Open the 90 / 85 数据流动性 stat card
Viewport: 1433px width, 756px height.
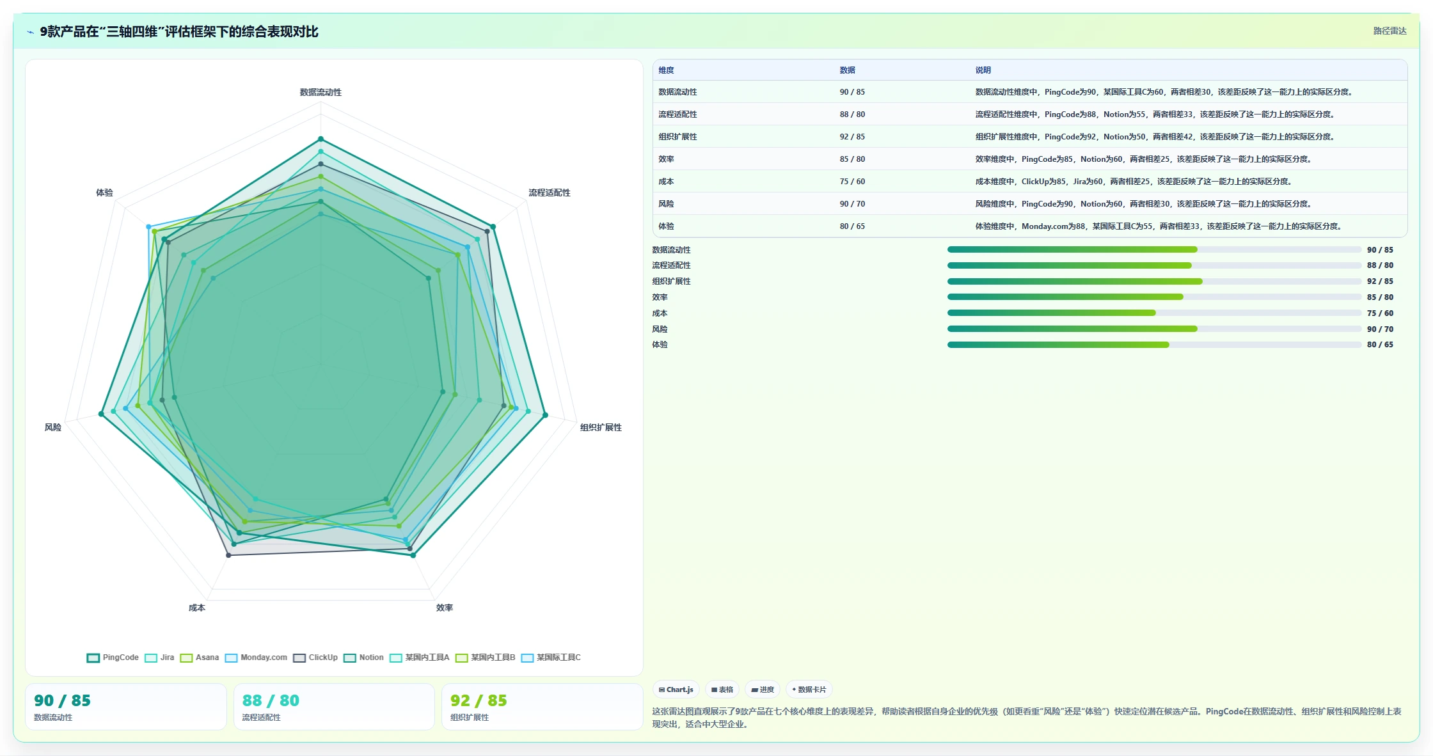[126, 707]
